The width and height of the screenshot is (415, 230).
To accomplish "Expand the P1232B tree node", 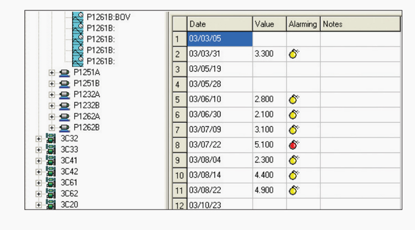I will tap(52, 106).
